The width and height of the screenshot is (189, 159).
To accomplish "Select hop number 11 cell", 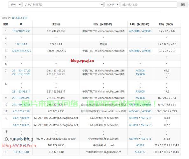I will click(x=6, y=111).
